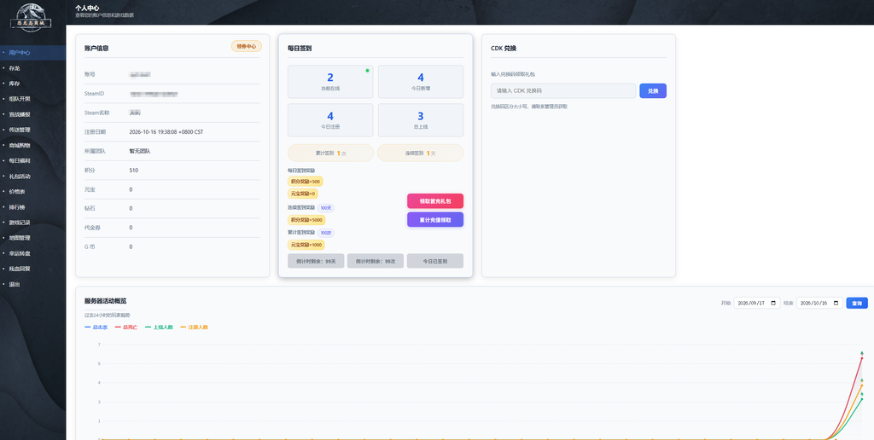Click the 元宝奖励+0 tag
Image resolution: width=874 pixels, height=440 pixels.
click(303, 194)
